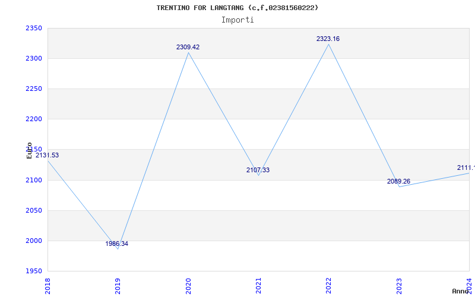Select the Importi subtitle text
The width and height of the screenshot is (475, 297).
click(237, 20)
